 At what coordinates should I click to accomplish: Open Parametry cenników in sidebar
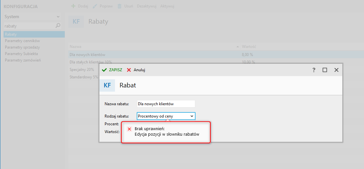click(x=22, y=41)
